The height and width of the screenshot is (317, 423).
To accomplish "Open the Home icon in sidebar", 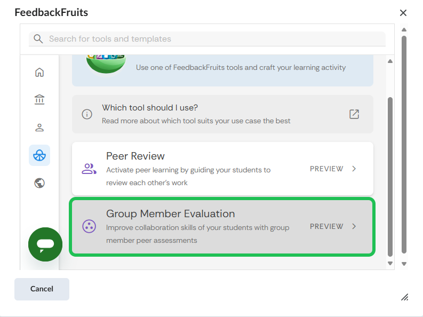I will [x=39, y=72].
